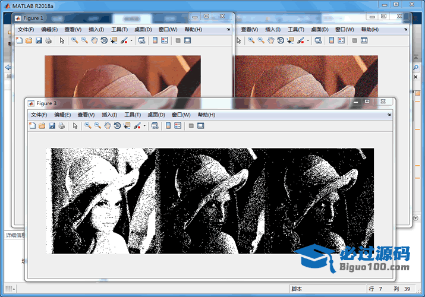Select Edit Plot arrow in Figure 3 toolbar
Viewport: 425px width, 297px height.
(75, 125)
